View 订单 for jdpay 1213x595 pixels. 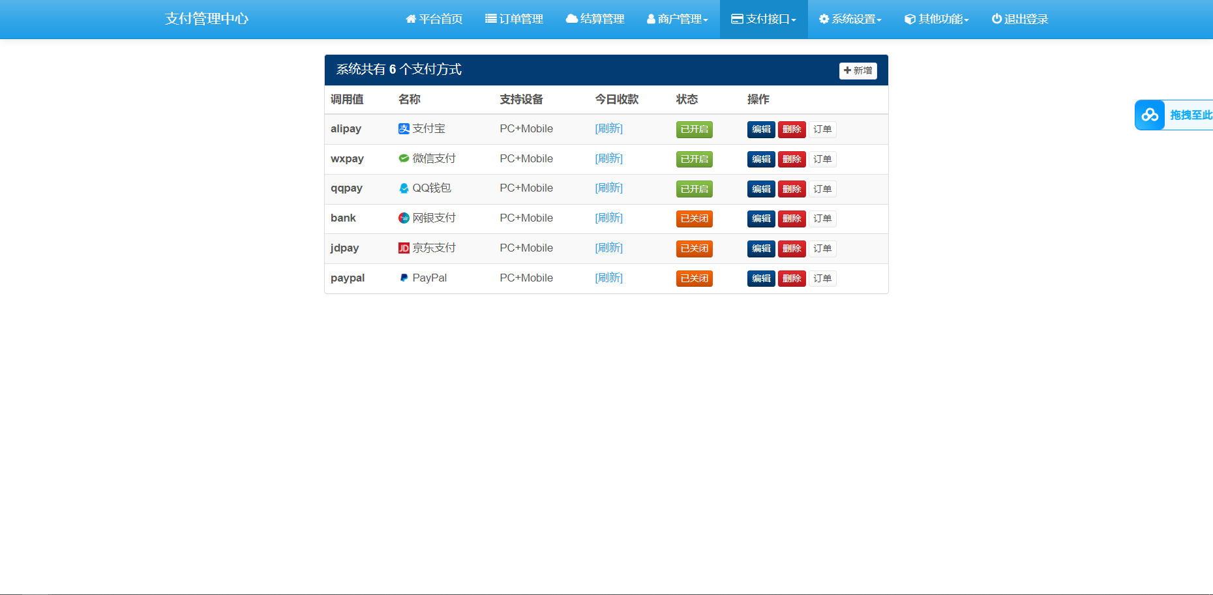point(822,248)
